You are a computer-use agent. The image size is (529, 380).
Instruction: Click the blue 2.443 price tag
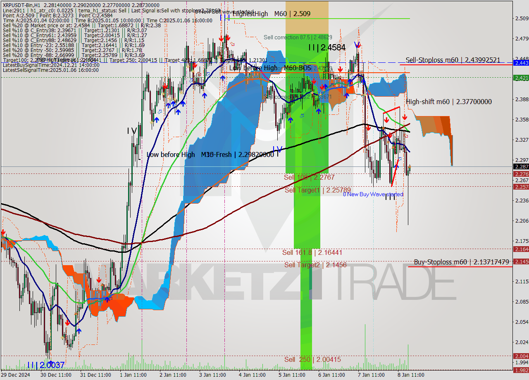[x=521, y=63]
